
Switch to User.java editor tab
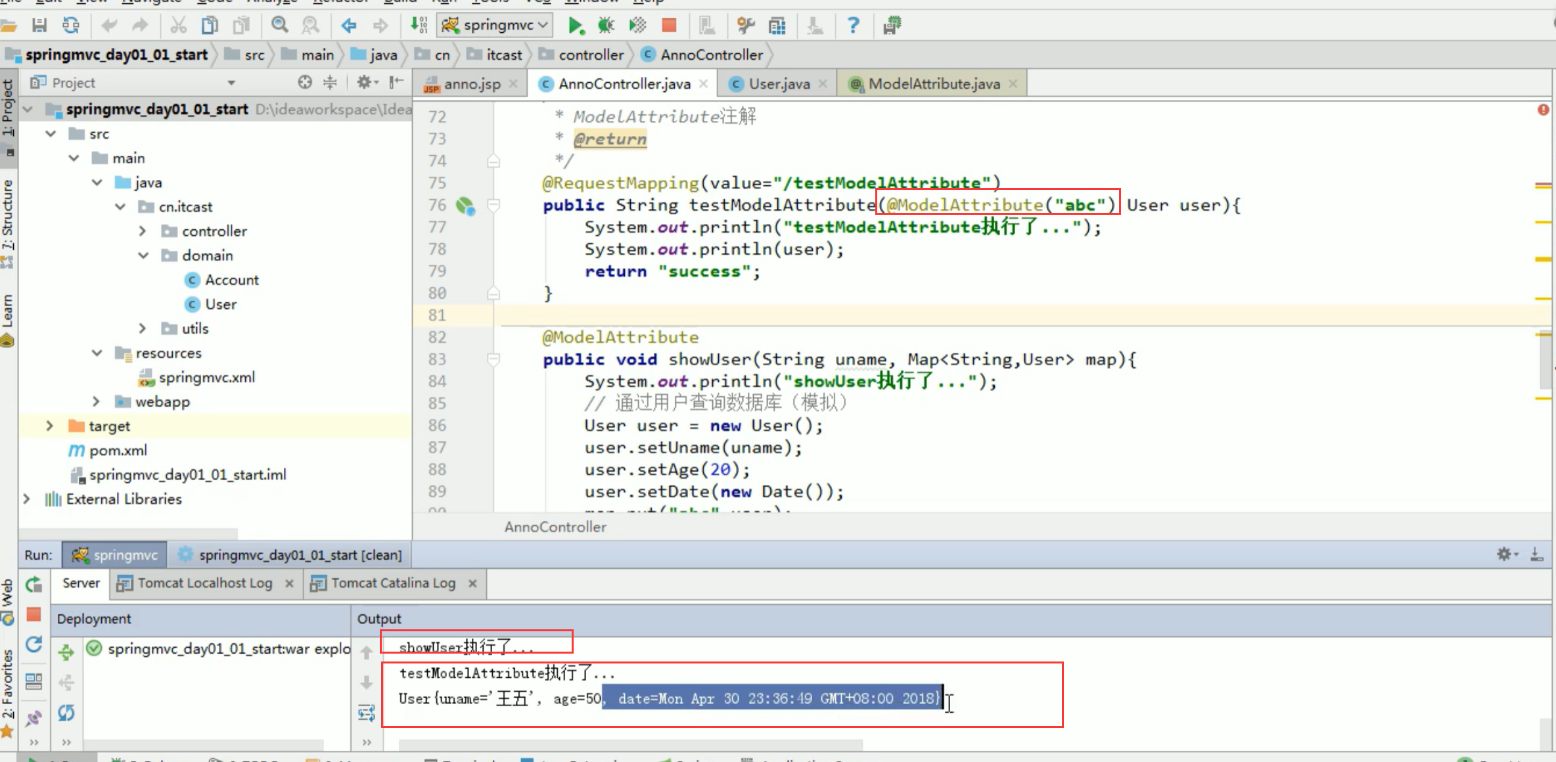[x=779, y=84]
